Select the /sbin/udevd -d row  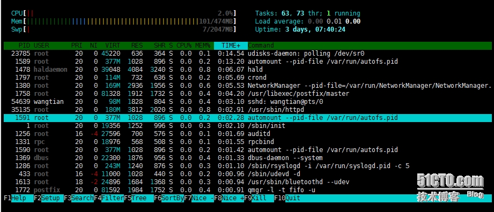coord(248,174)
